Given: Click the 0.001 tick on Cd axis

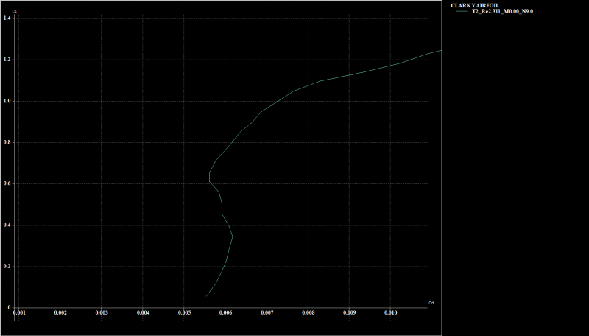Looking at the screenshot, I should click(19, 313).
